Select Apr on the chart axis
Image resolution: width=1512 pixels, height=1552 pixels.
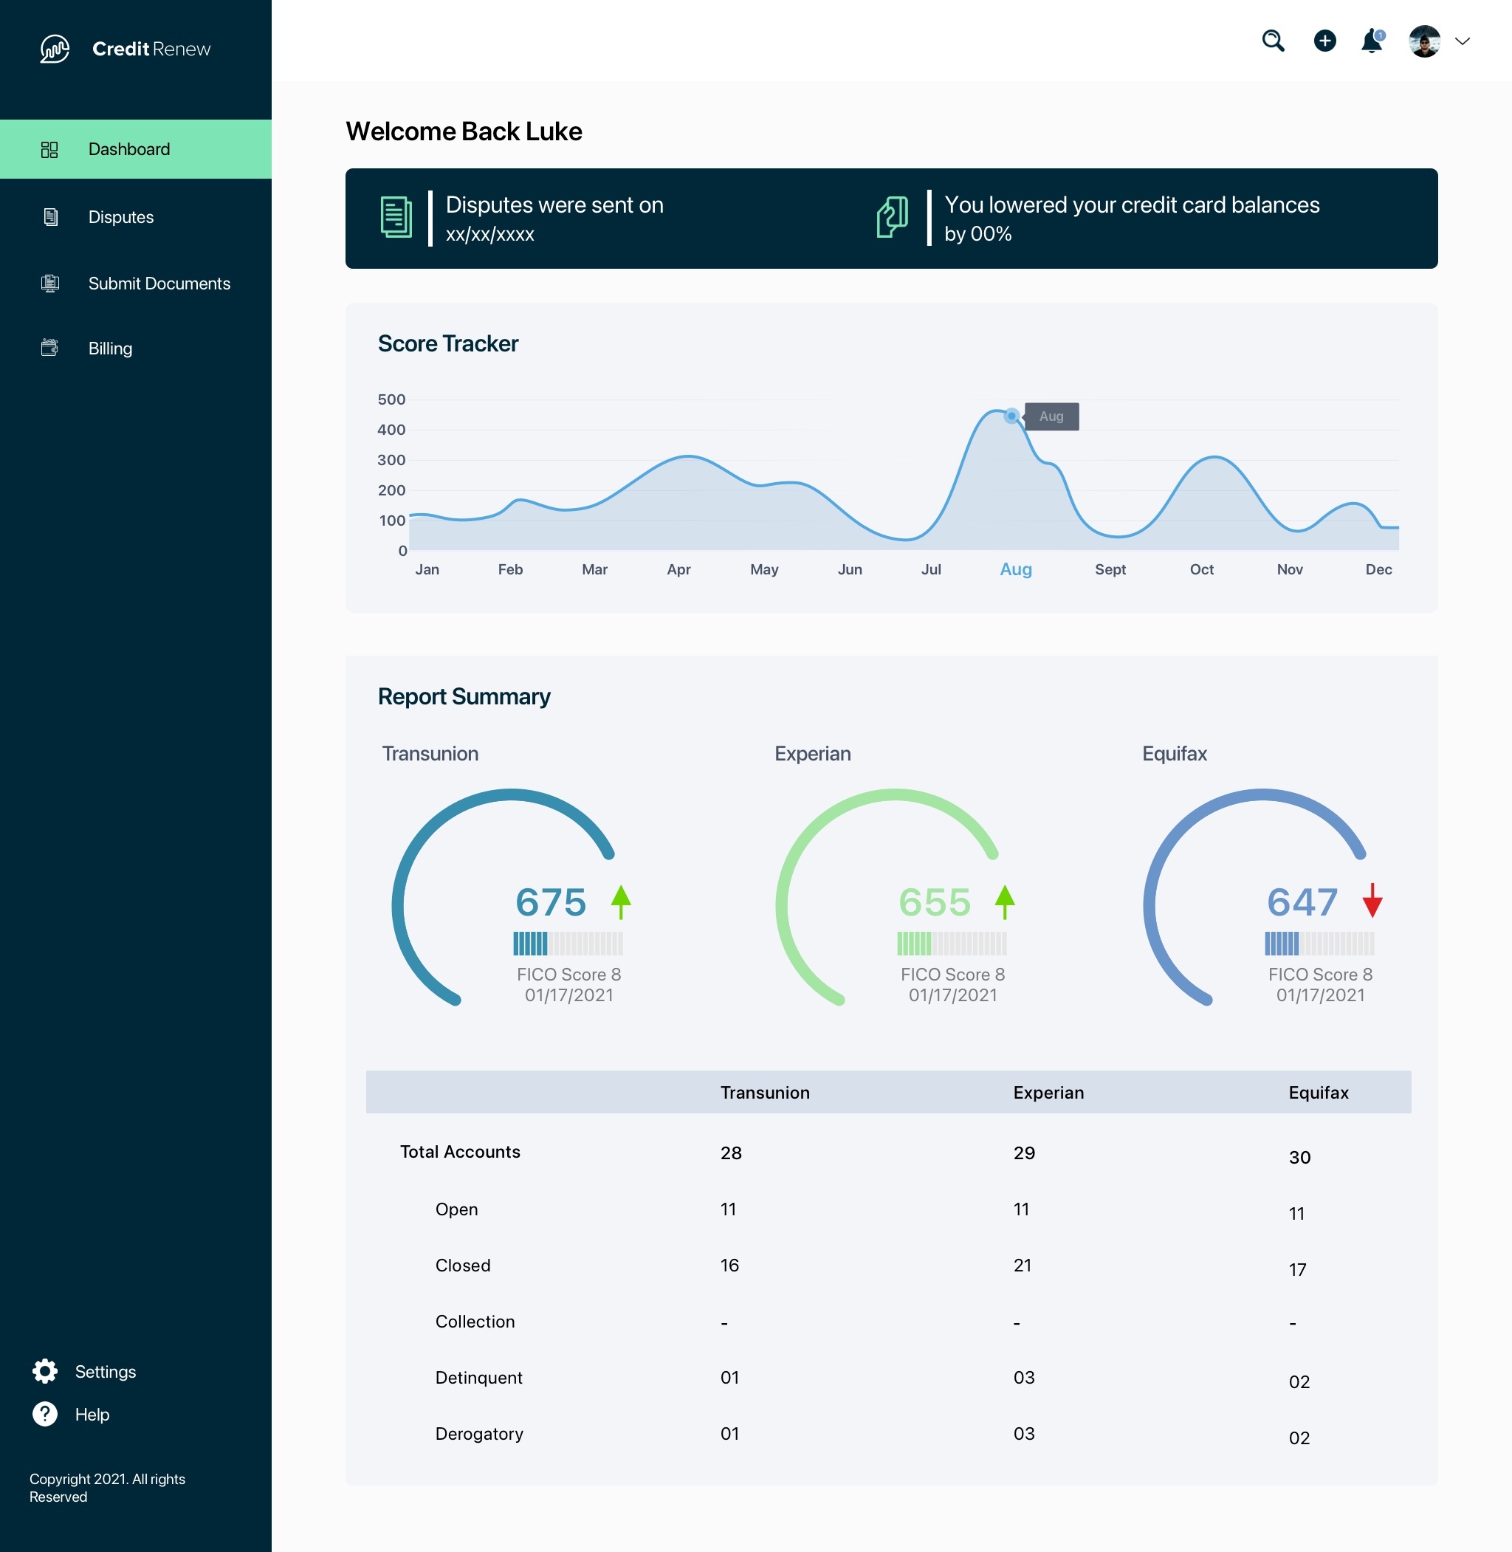click(679, 569)
